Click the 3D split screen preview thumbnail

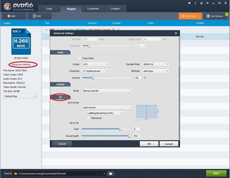(x=146, y=111)
